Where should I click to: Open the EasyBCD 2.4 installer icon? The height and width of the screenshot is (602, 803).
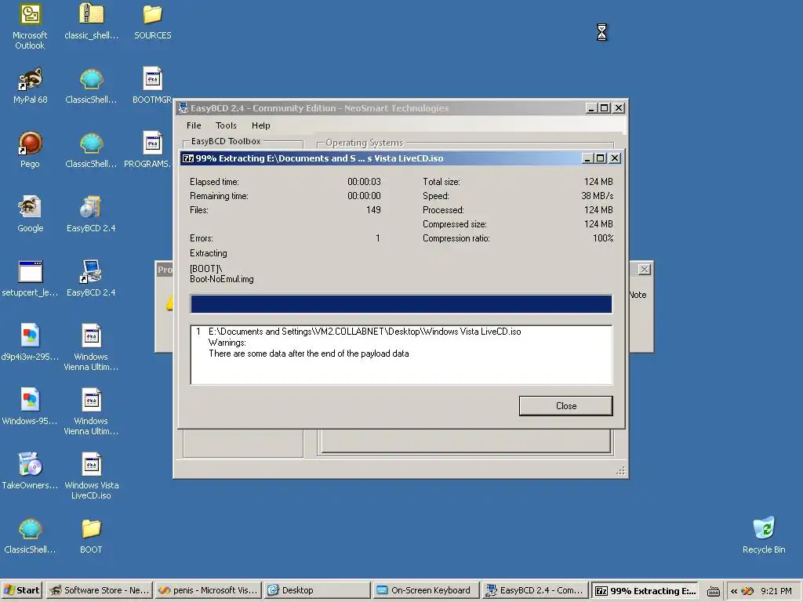click(91, 215)
